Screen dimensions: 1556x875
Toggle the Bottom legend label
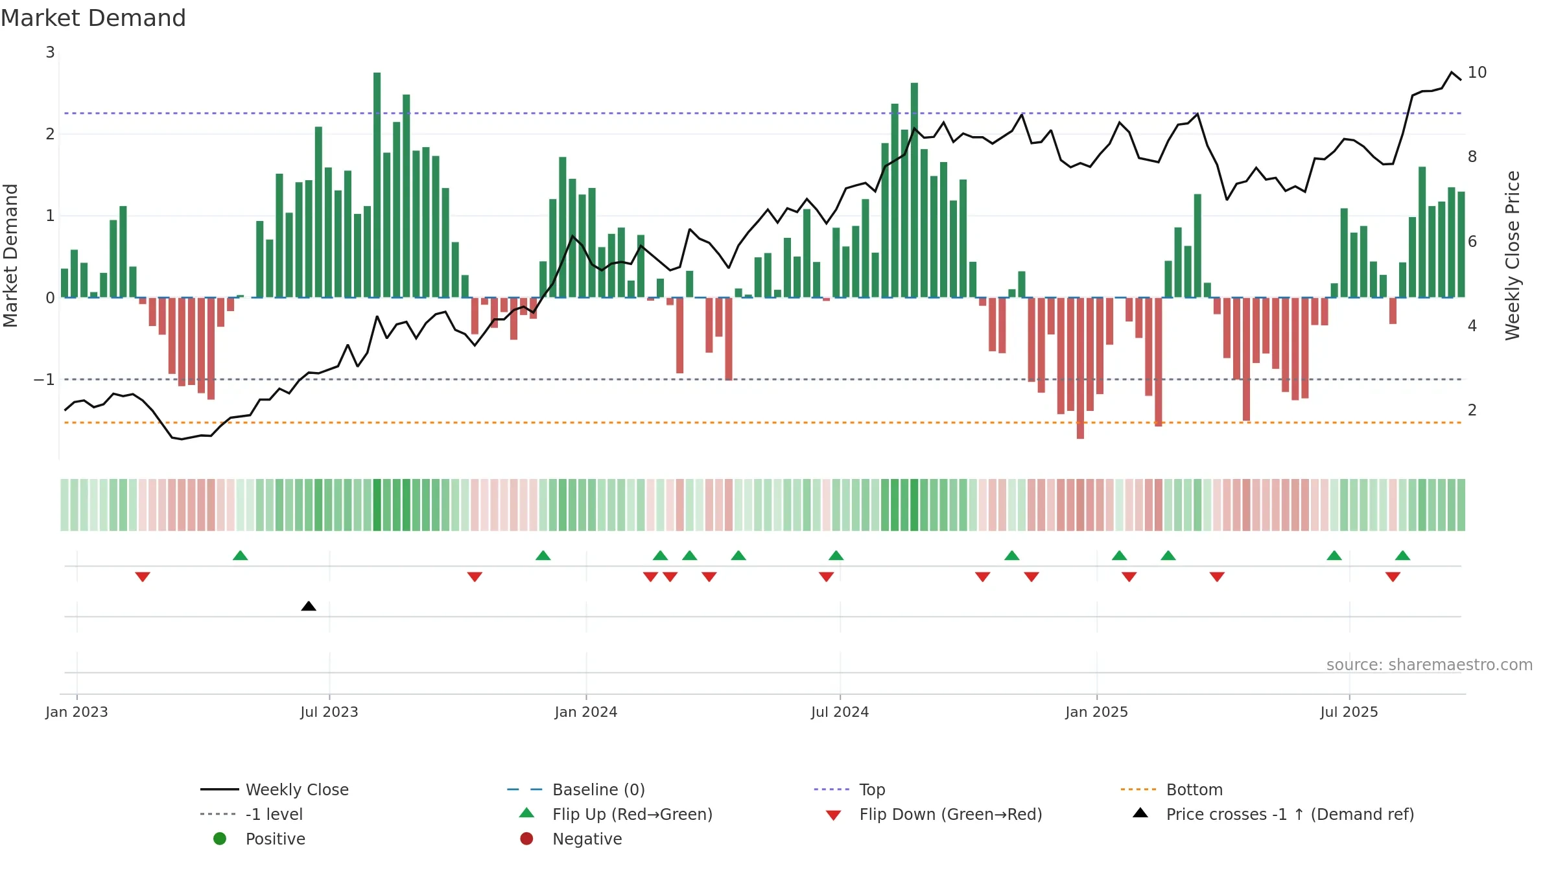[x=1194, y=789]
